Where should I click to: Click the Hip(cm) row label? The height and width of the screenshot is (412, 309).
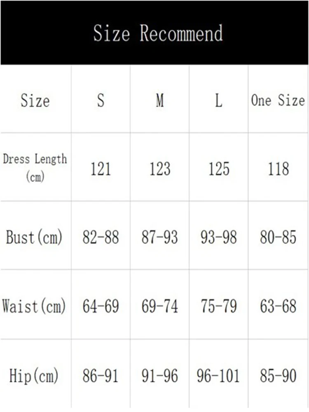click(x=34, y=375)
